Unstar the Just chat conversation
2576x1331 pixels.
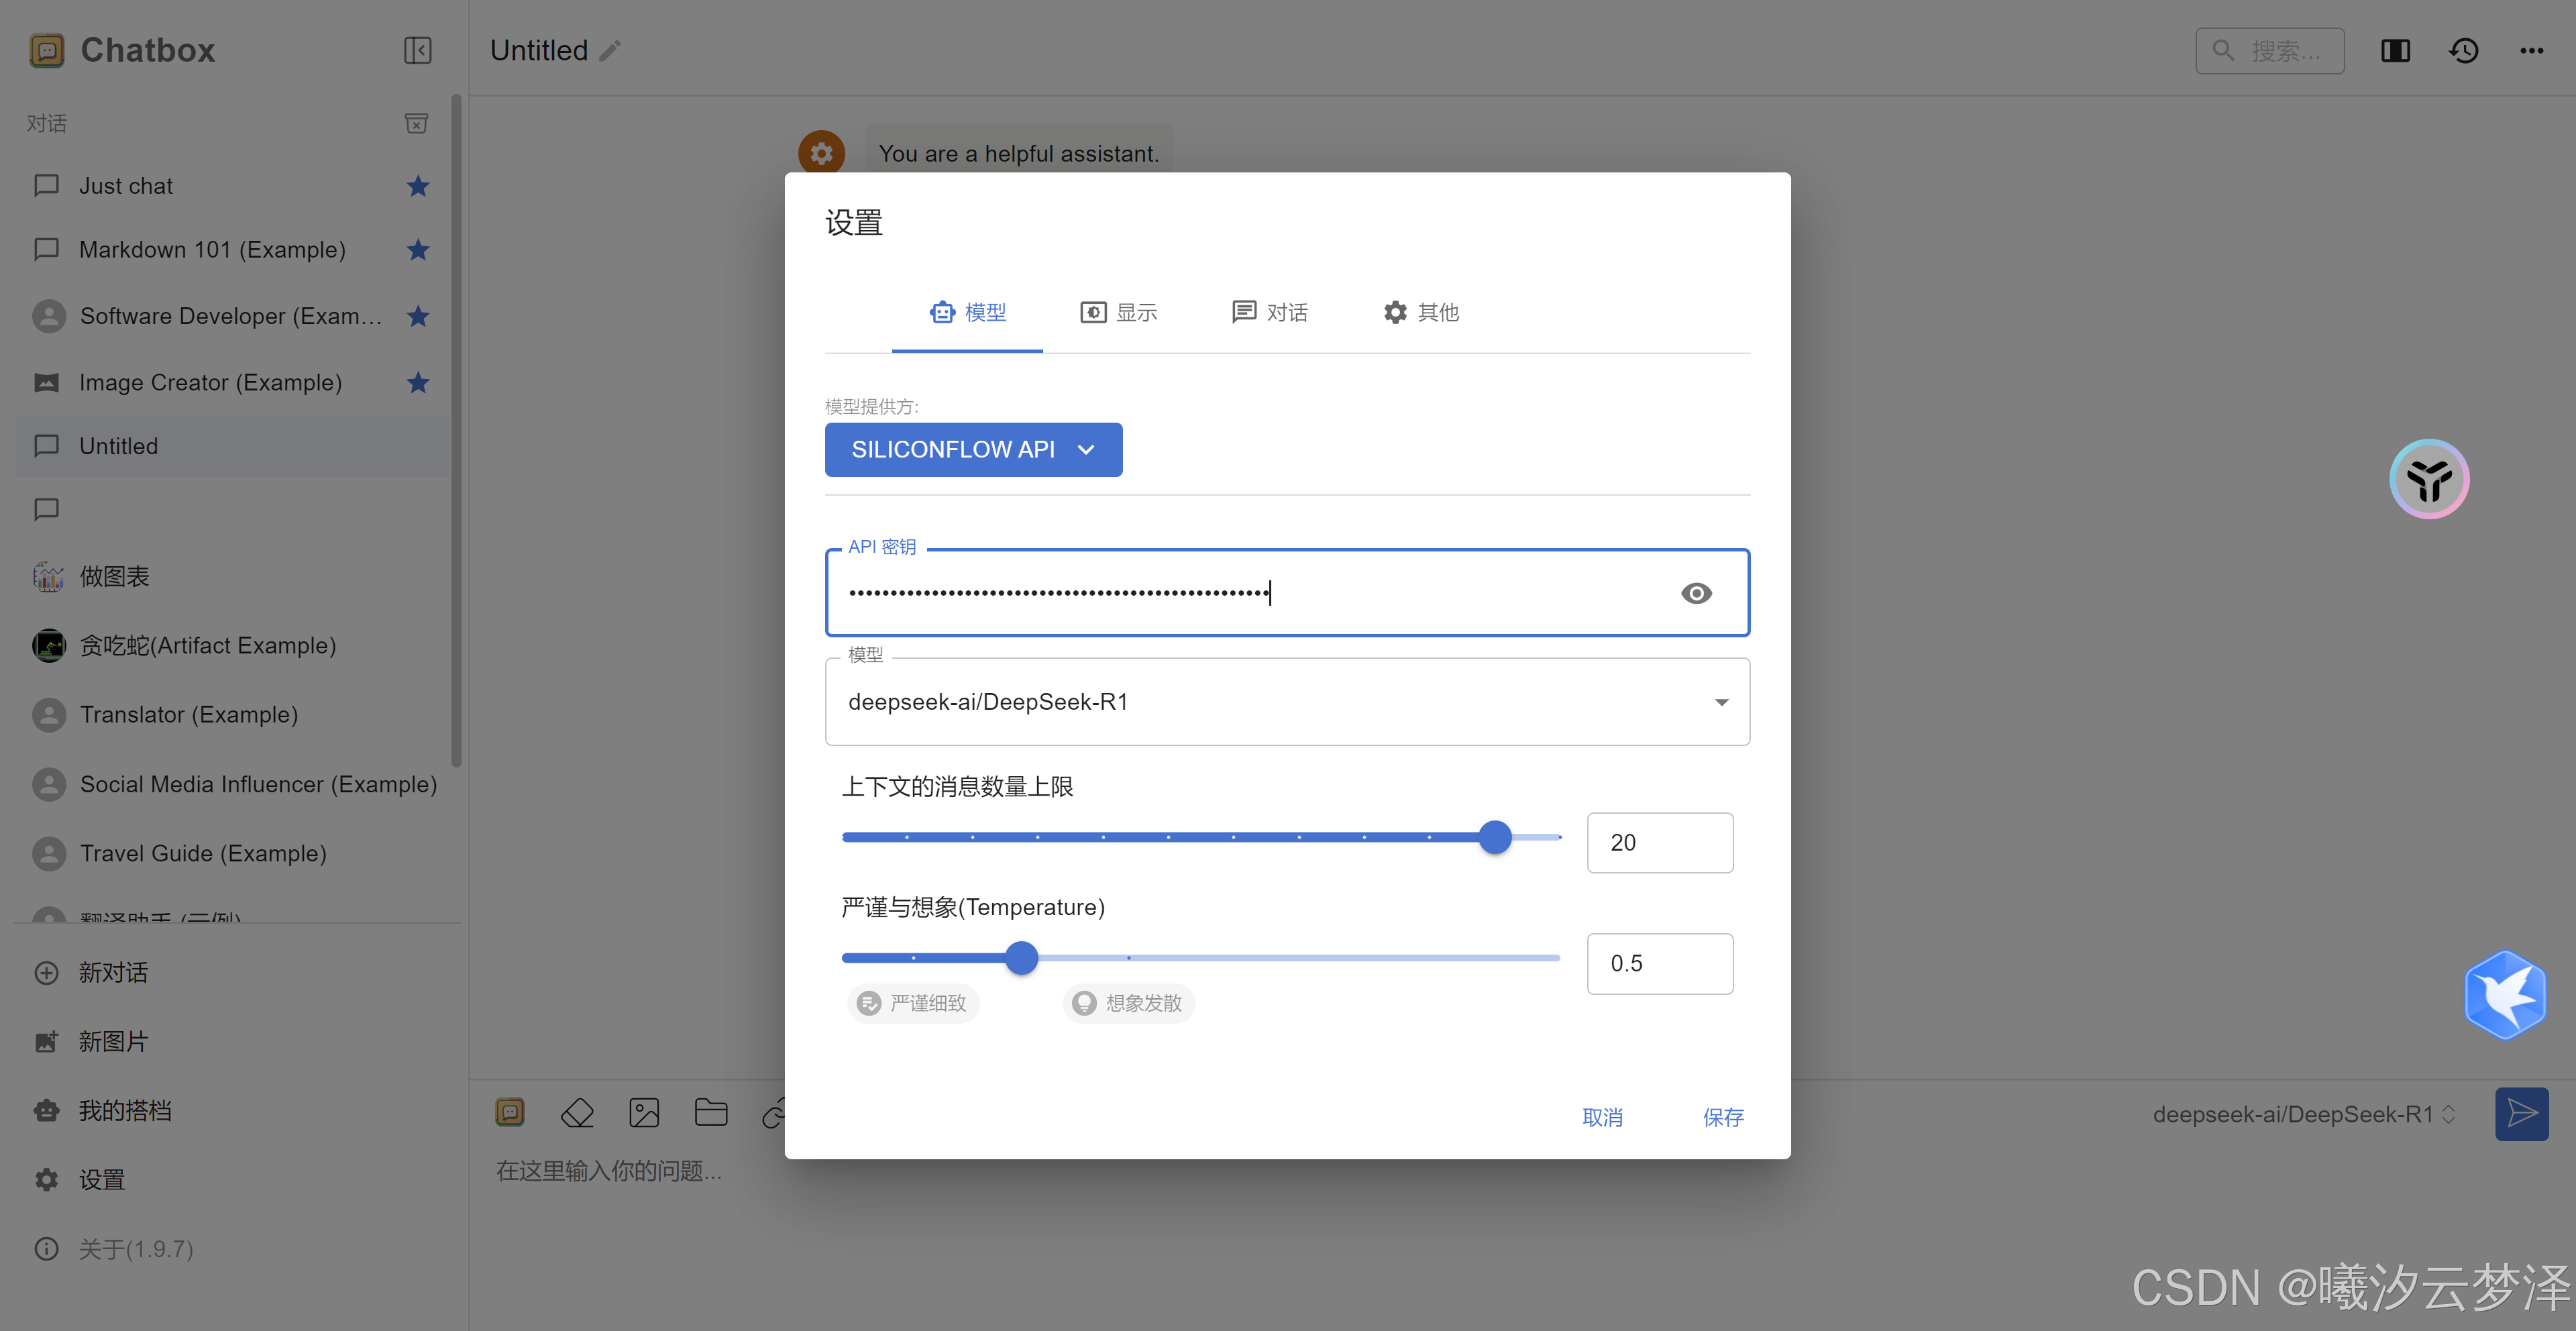click(x=418, y=186)
